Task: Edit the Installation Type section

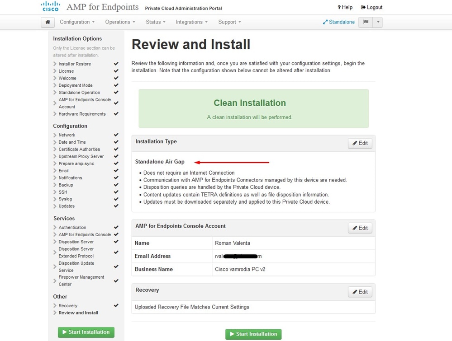Action: pos(360,143)
